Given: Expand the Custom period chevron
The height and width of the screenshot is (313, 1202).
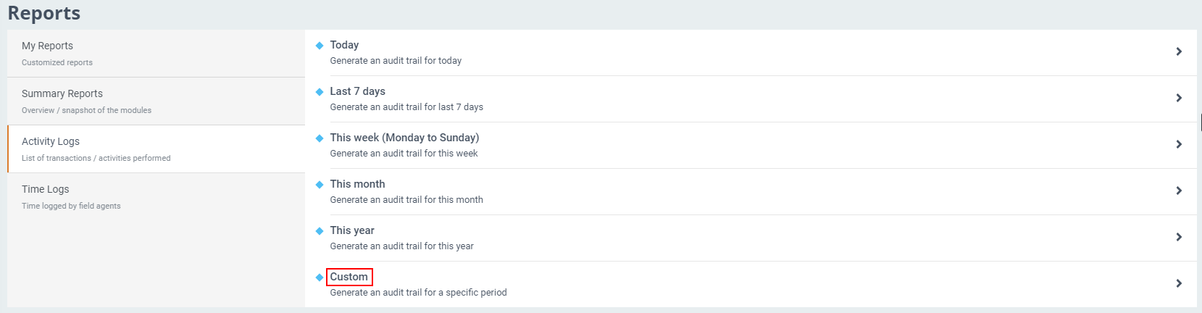Looking at the screenshot, I should pyautogui.click(x=1179, y=283).
